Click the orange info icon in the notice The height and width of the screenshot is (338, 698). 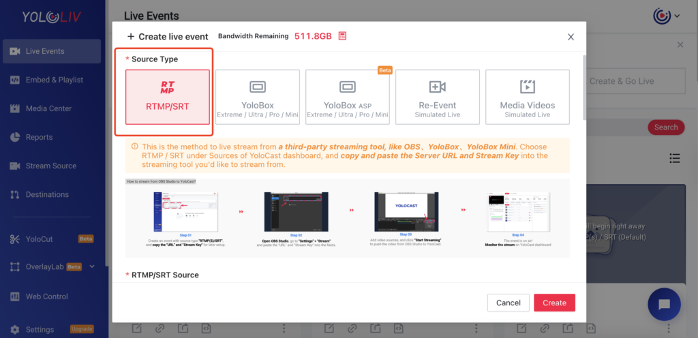click(134, 147)
